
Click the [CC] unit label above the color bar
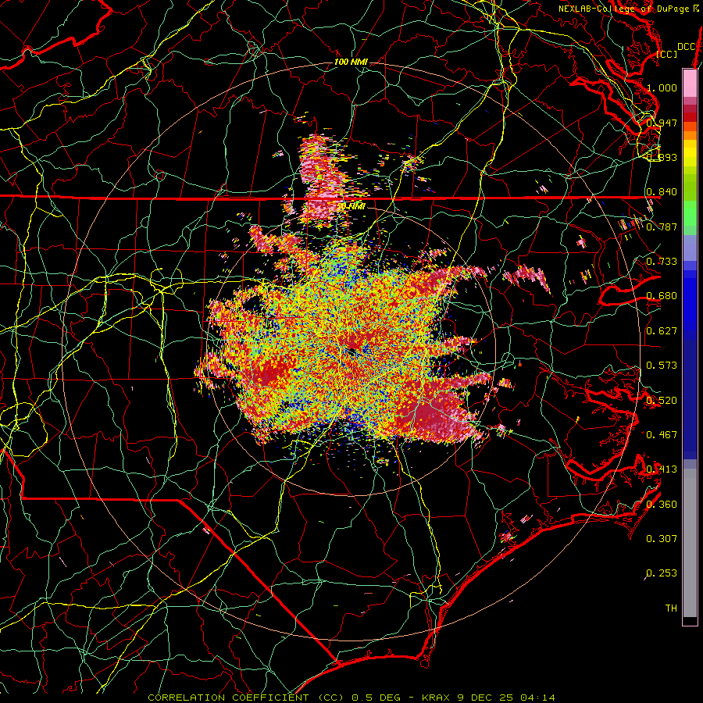tap(667, 54)
